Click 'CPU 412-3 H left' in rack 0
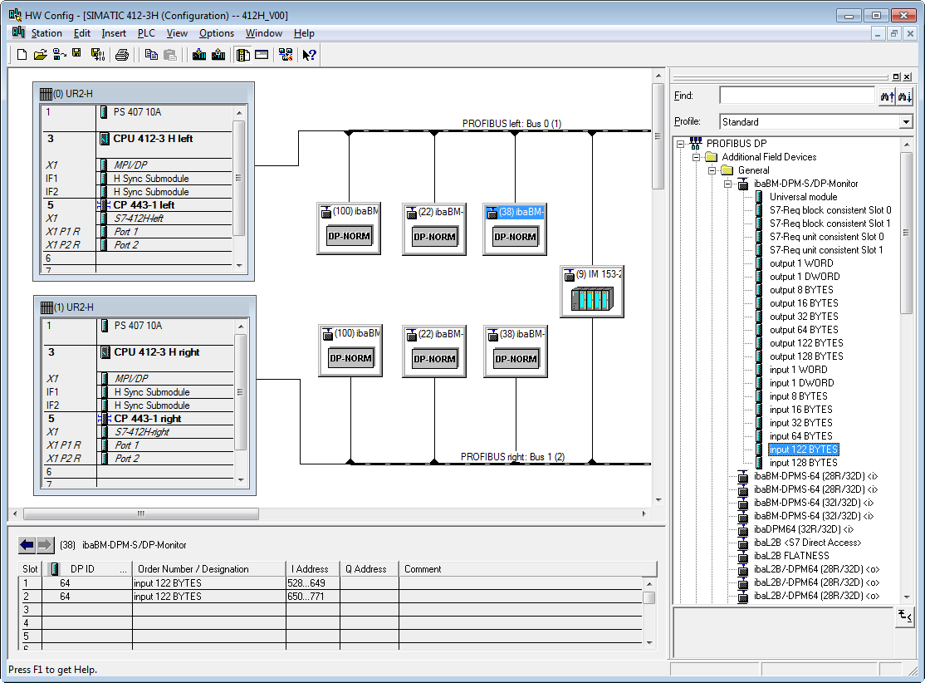 point(153,139)
